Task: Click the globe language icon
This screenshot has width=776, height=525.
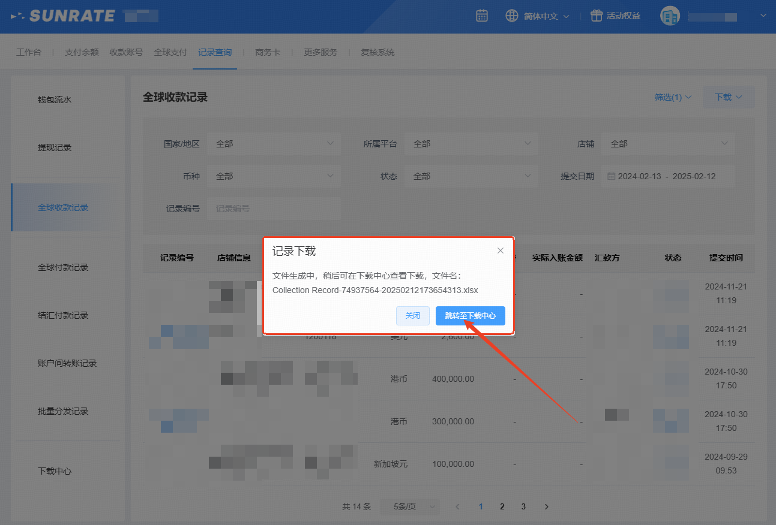Action: click(x=511, y=16)
